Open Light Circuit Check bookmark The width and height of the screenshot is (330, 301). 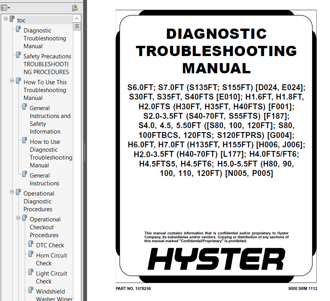pos(52,277)
